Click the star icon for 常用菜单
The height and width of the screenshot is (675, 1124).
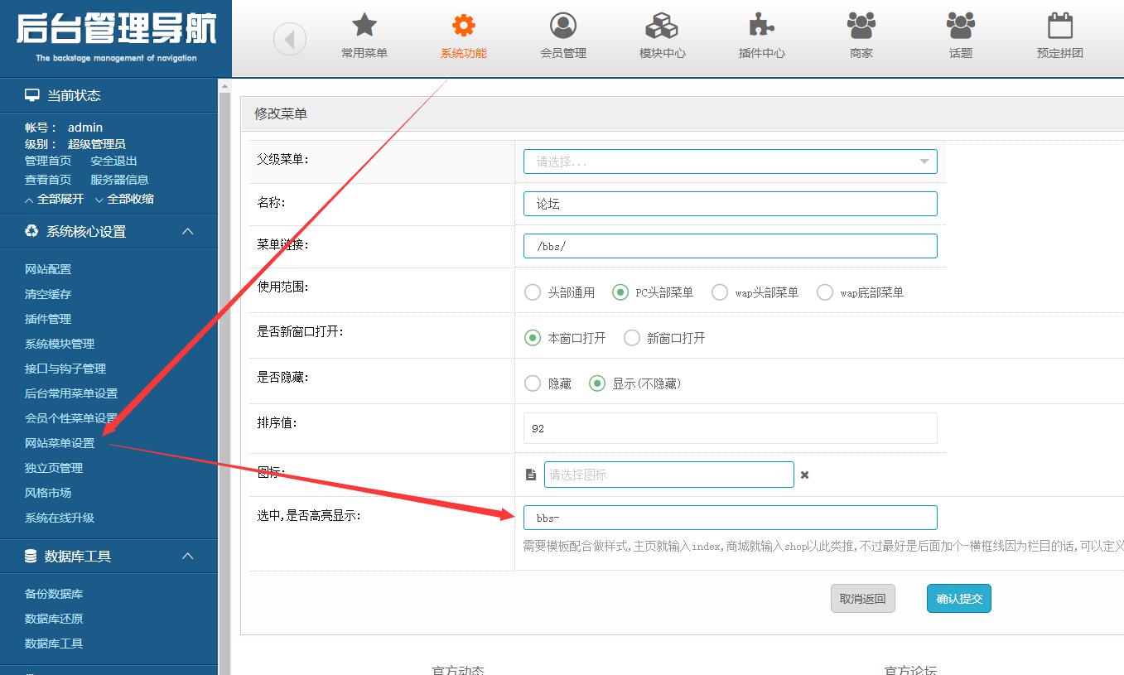[x=364, y=26]
